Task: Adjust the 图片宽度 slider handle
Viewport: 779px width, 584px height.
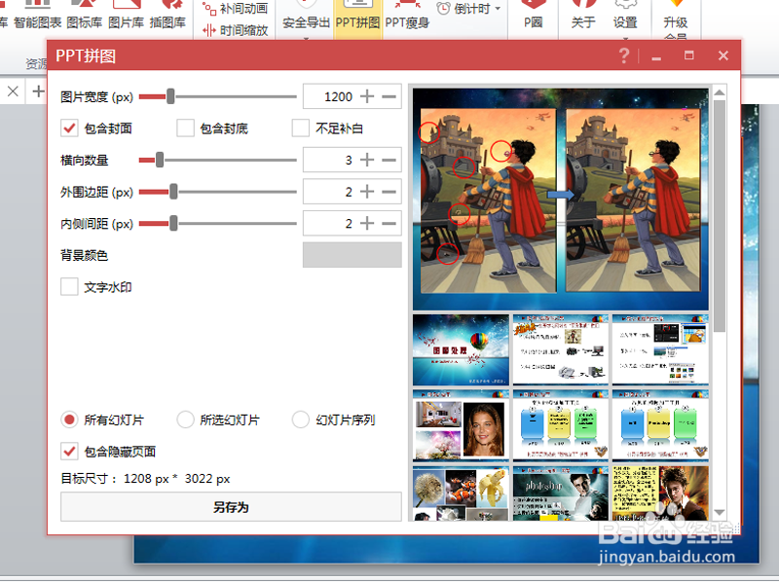Action: (170, 96)
